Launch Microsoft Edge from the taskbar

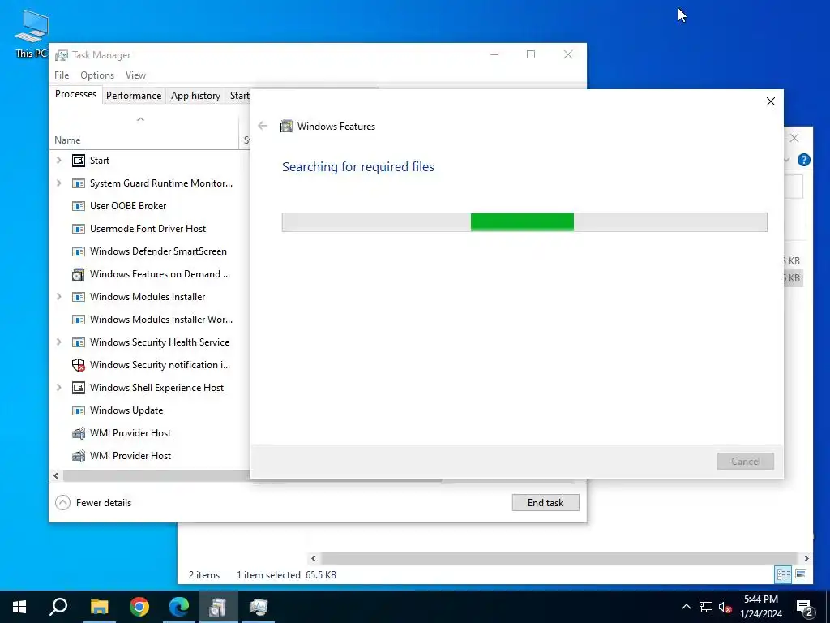(179, 607)
